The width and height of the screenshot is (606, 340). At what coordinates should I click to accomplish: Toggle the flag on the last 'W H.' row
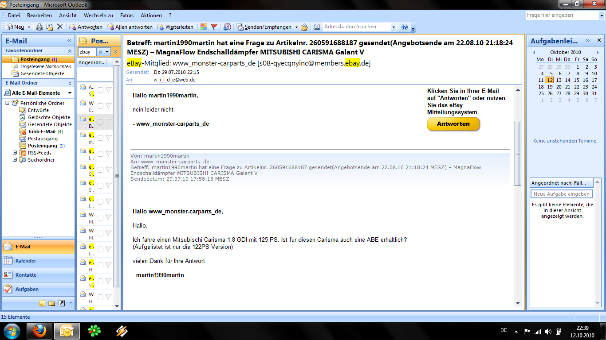(x=109, y=297)
